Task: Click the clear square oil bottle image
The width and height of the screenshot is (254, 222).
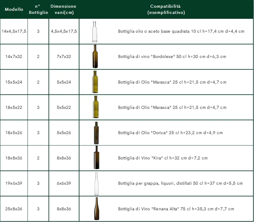Action: pos(95,31)
